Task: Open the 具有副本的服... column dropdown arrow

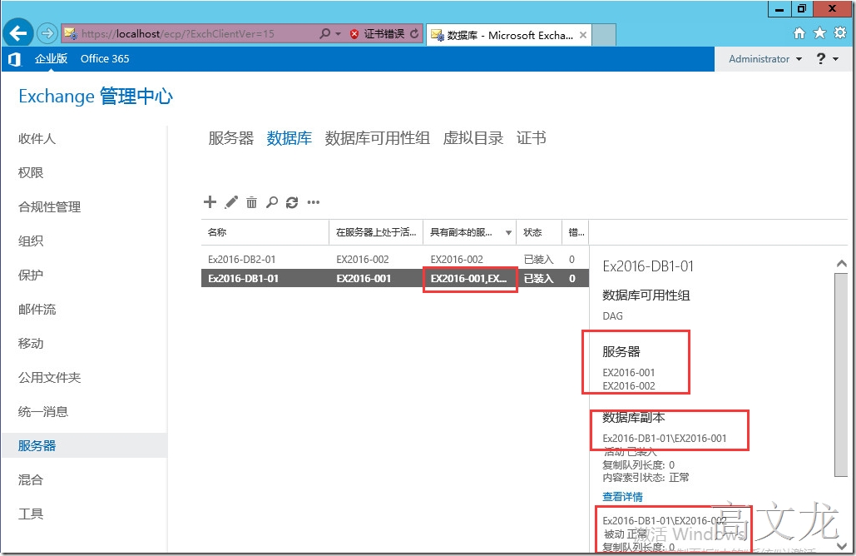Action: click(x=508, y=233)
